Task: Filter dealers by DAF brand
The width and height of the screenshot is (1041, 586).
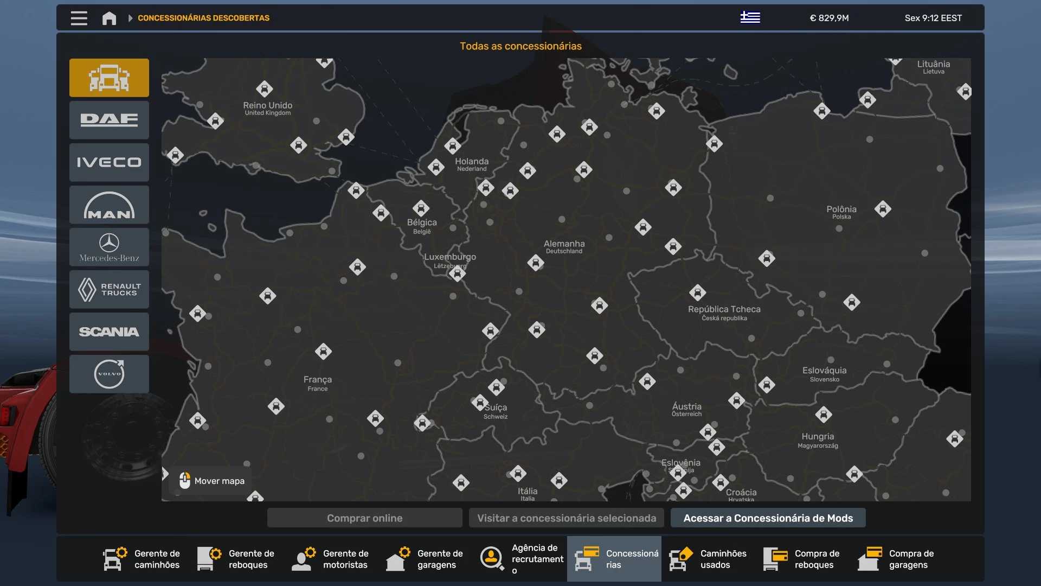Action: 109,120
